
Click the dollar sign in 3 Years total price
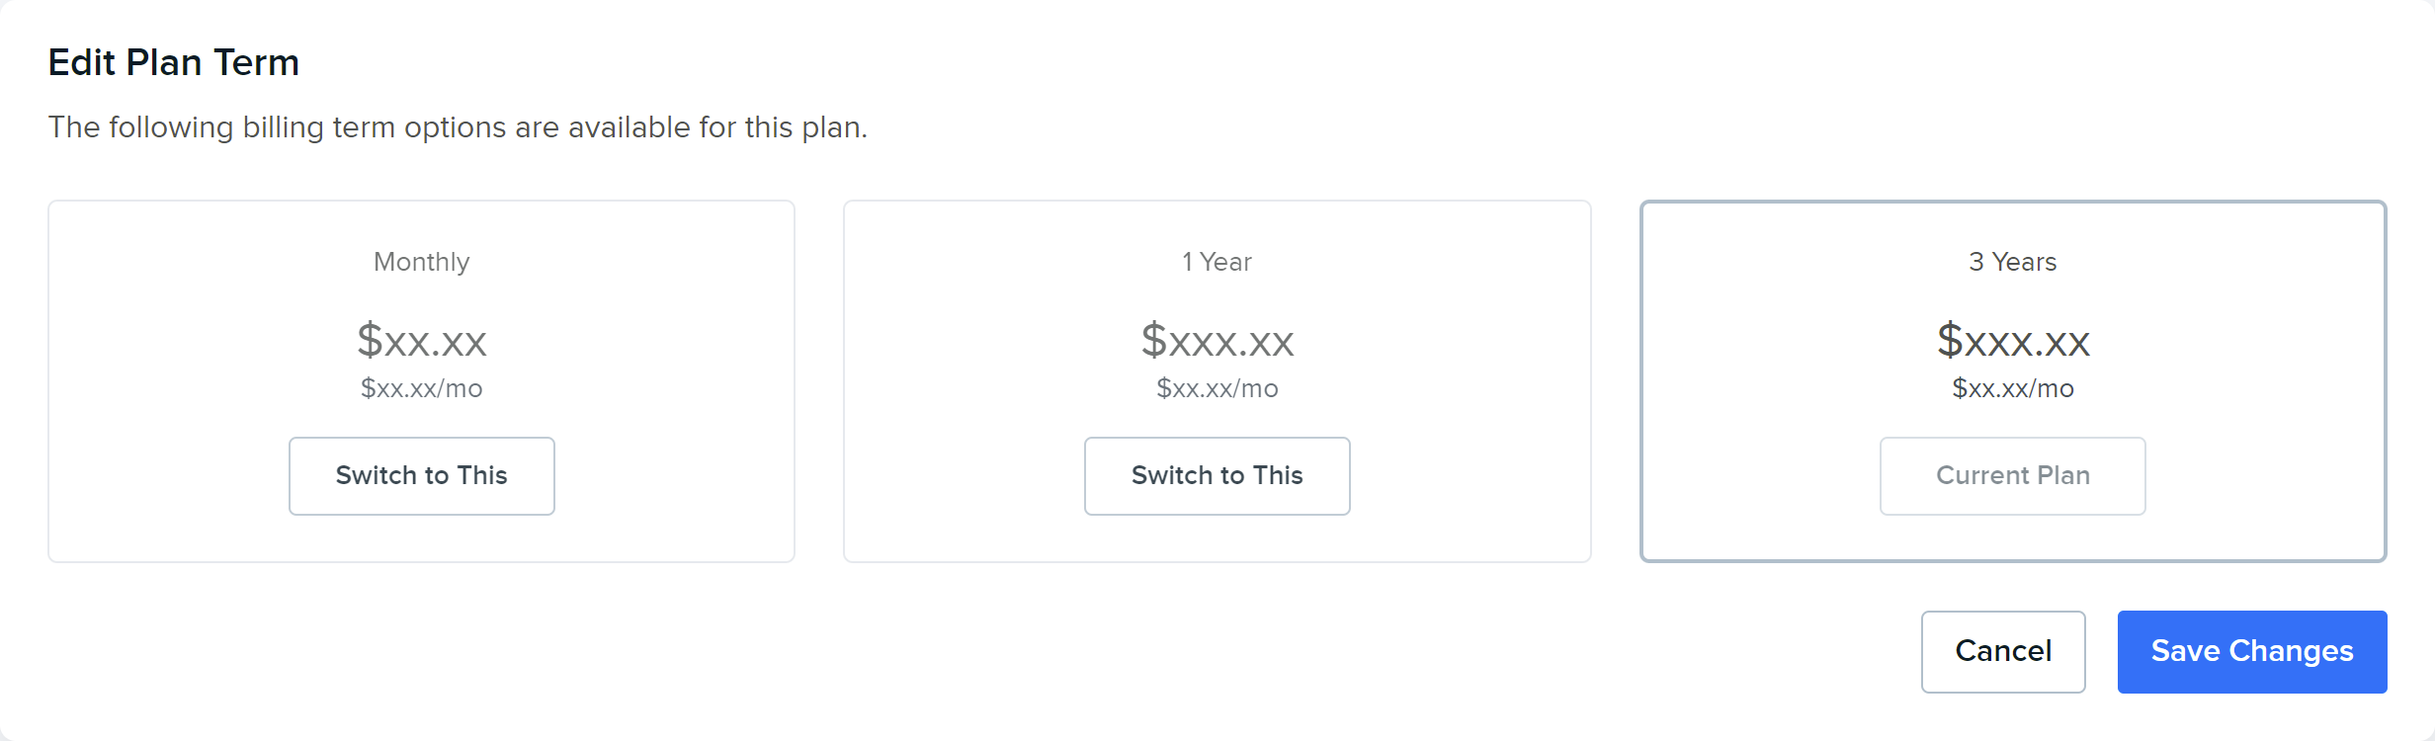click(x=1950, y=341)
